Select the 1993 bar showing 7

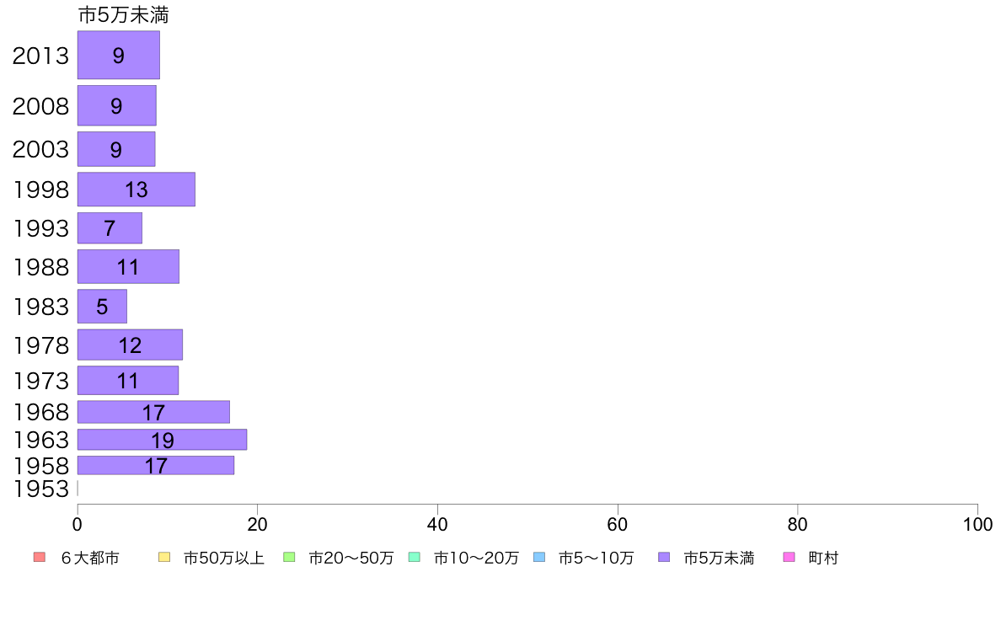pyautogui.click(x=110, y=228)
